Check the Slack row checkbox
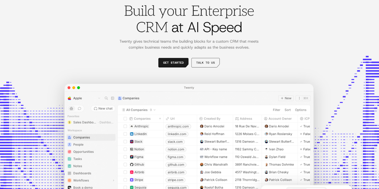The height and width of the screenshot is (189, 379). 125,141
